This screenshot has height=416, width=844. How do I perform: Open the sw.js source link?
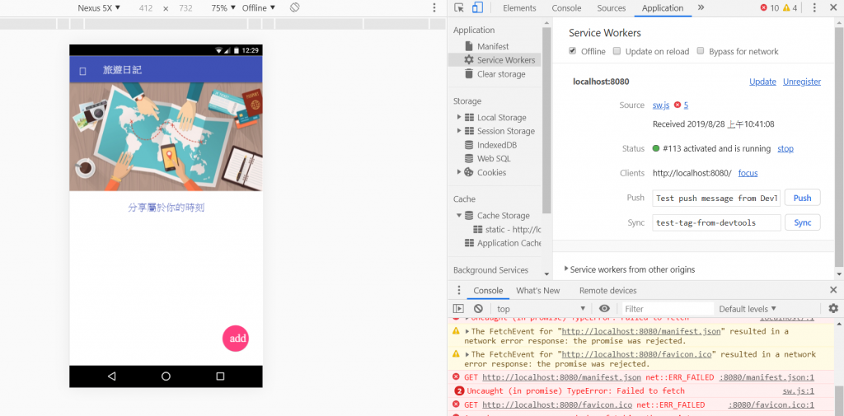coord(660,105)
